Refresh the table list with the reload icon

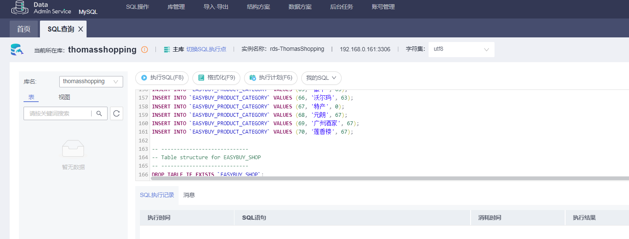click(x=116, y=113)
